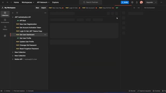
Task: Open options for Get User Dashboard request
Action: pyautogui.click(x=45, y=35)
